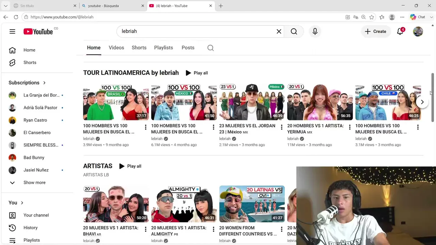Screen dimensions: 436x245
Task: Open browser settings and more menu
Action: click(x=402, y=17)
